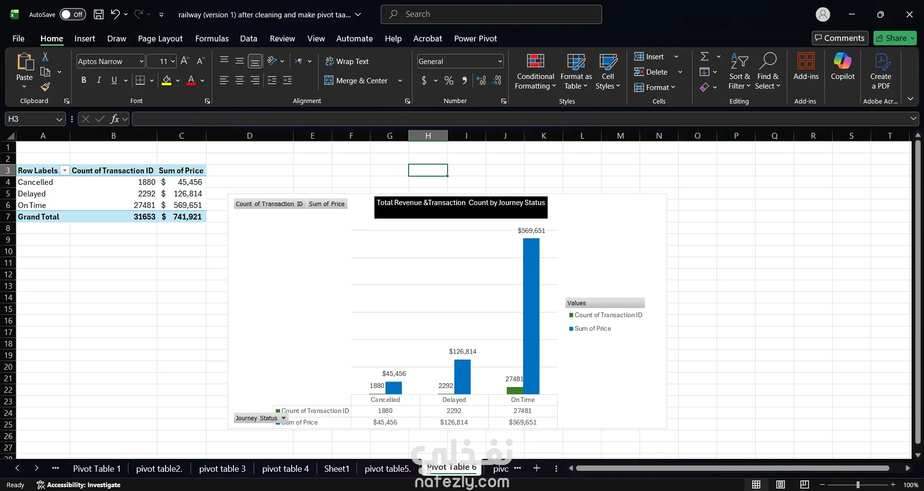Open the Journey Status chart filter dropdown
This screenshot has height=491, width=924.
click(283, 418)
